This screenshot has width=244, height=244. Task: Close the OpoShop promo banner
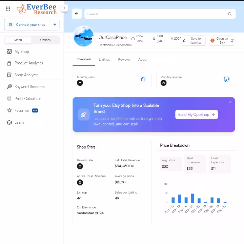click(x=230, y=102)
